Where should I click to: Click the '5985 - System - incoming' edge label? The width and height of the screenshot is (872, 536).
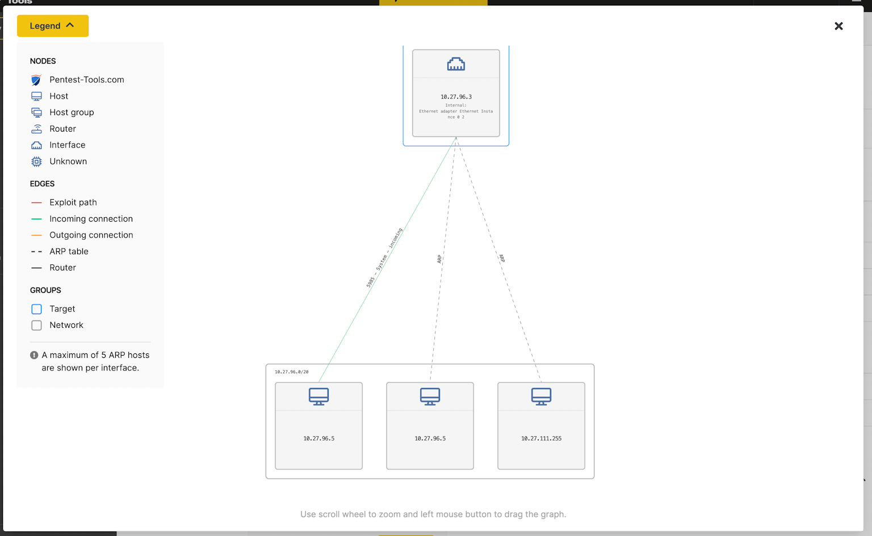pyautogui.click(x=384, y=258)
